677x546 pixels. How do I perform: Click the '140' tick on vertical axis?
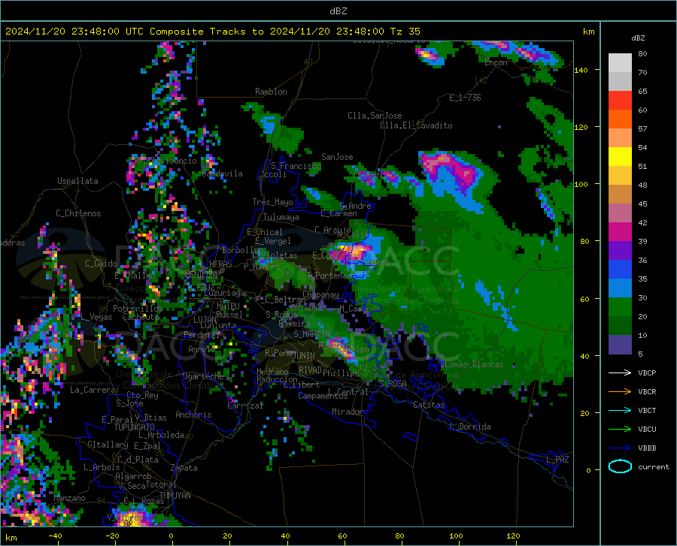click(x=581, y=70)
